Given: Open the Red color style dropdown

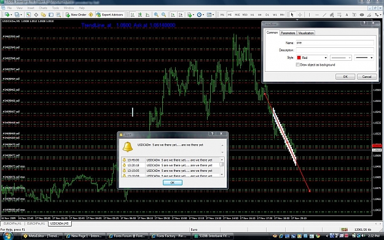Looking at the screenshot, I should (312, 58).
